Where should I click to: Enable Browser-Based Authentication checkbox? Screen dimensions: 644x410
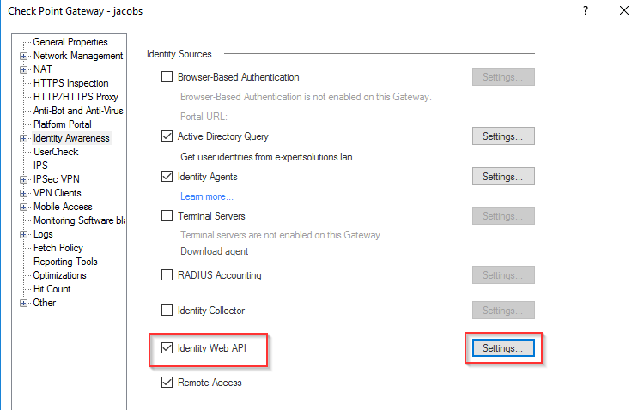[167, 77]
